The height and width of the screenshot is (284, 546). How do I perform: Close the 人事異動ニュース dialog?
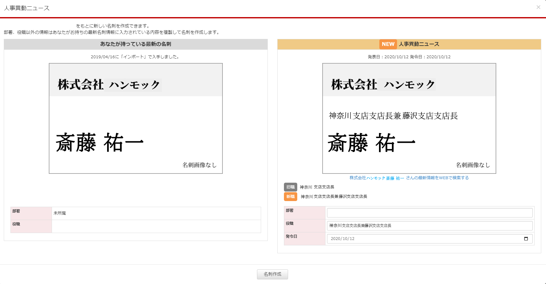(x=538, y=7)
